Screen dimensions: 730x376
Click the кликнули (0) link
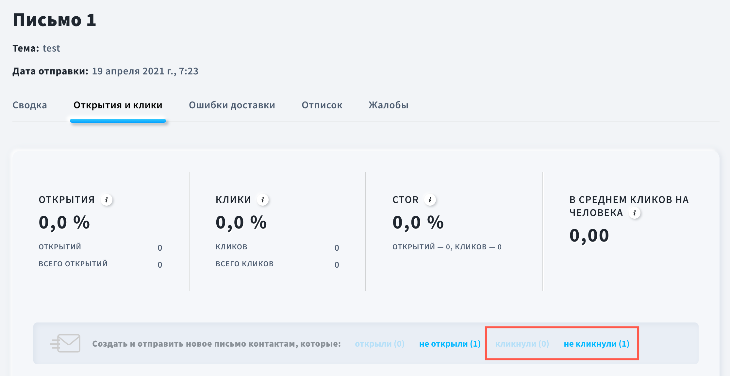[522, 344]
